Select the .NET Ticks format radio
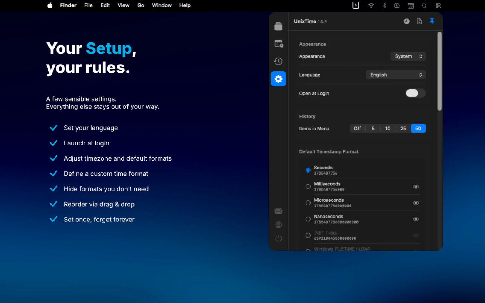Image resolution: width=485 pixels, height=303 pixels. pos(308,235)
